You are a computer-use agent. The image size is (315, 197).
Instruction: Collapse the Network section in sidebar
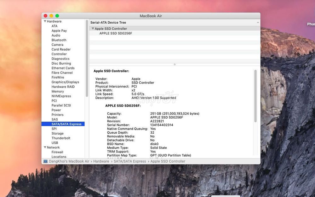click(45, 147)
